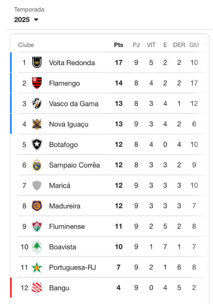Screen dimensions: 213x304
Task: Click the Vasco da Gama crest
Action: point(37,104)
